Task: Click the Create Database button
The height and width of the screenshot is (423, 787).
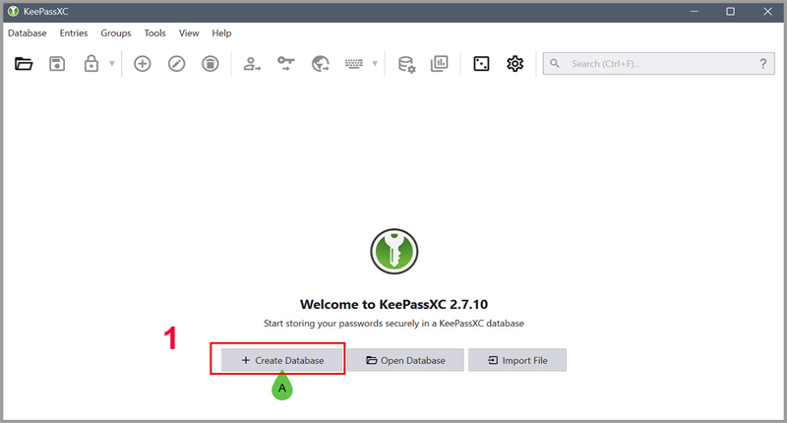Action: click(x=282, y=360)
